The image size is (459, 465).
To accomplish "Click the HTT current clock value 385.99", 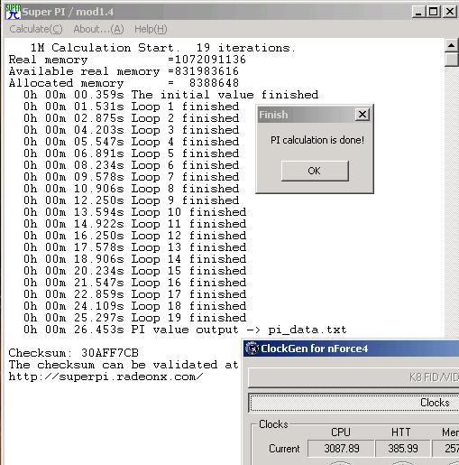I will point(403,449).
